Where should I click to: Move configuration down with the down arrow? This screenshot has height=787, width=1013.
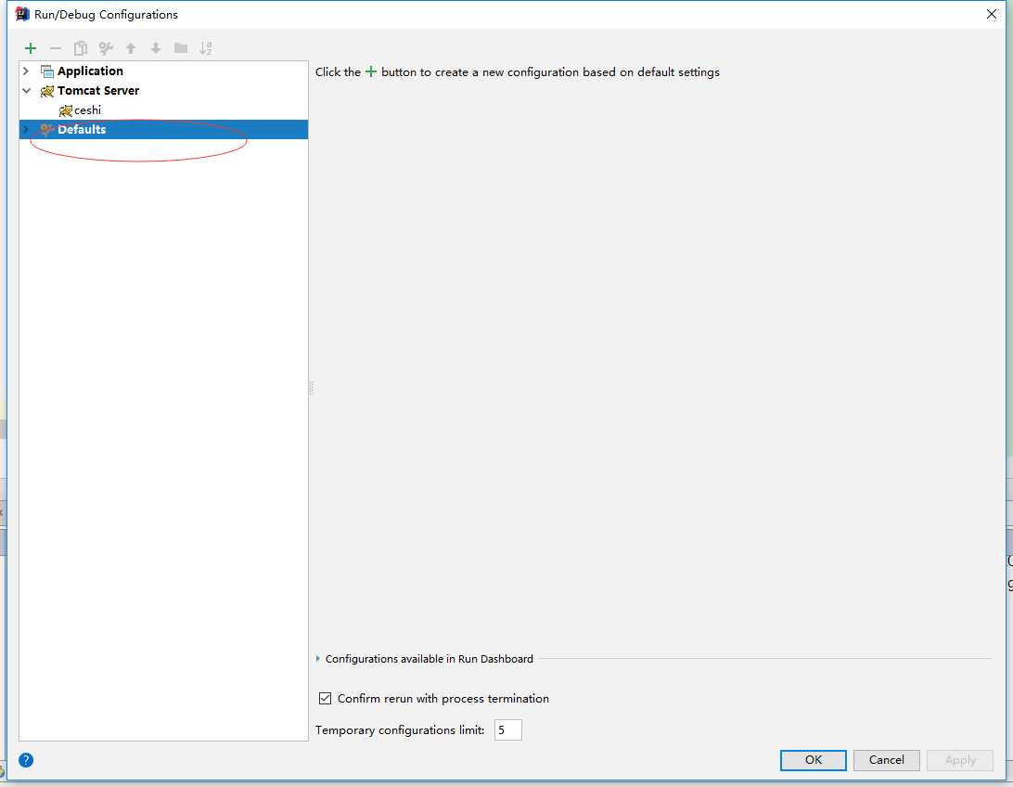[156, 48]
